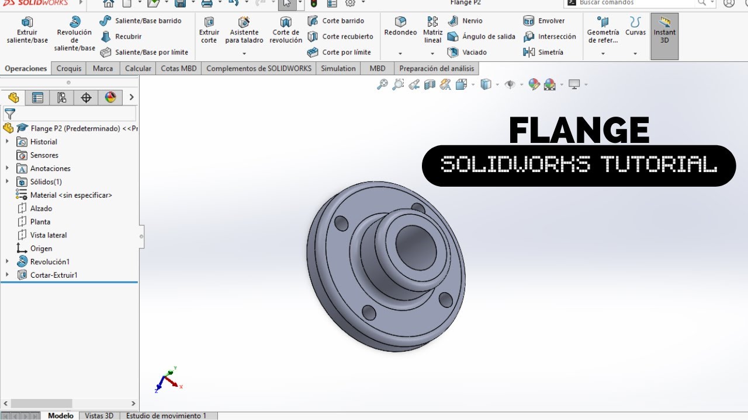Open Asistente para taladro
Viewport: 748px width, 420px height.
244,30
